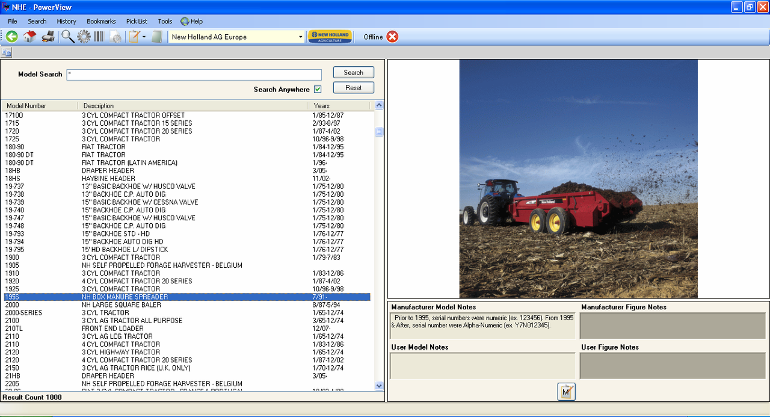Open the New Holland AG Europe dropdown
The height and width of the screenshot is (417, 770).
click(301, 37)
